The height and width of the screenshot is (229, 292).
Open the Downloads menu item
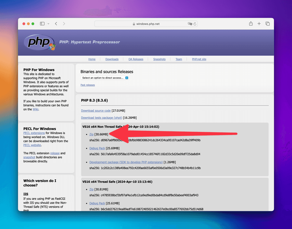112,59
